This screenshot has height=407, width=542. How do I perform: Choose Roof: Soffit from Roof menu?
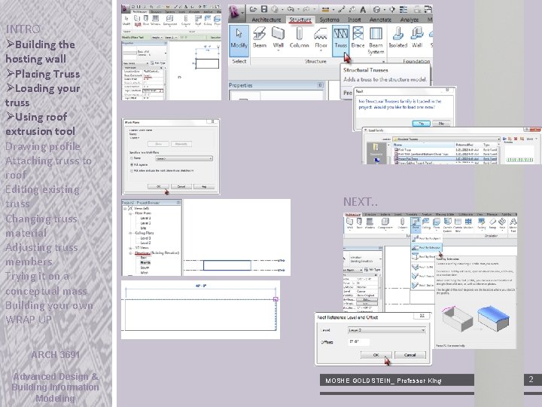[x=423, y=267]
